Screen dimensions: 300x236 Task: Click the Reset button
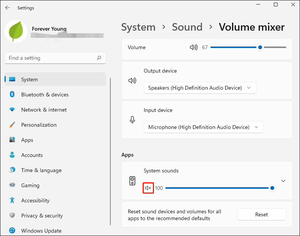point(262,214)
